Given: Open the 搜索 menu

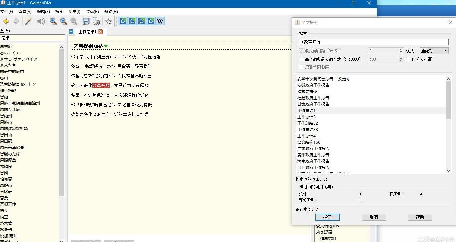Looking at the screenshot, I should (59, 12).
